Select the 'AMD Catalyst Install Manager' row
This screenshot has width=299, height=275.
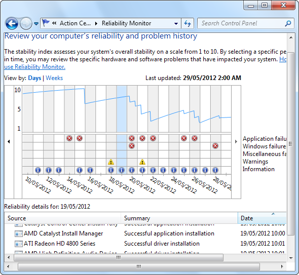pyautogui.click(x=145, y=233)
